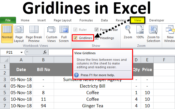Toggle the Ruler checkbox
Screen dimensions: 175x109
tap(75, 30)
